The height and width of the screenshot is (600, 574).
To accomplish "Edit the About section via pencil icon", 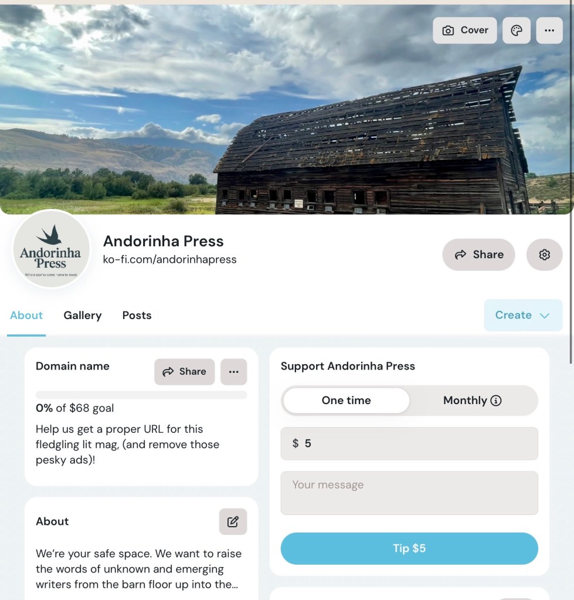I will 233,521.
